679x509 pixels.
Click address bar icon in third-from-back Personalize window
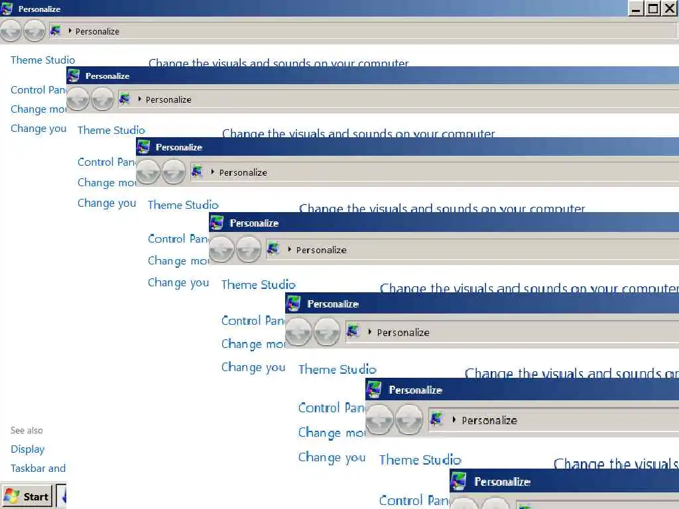pos(197,172)
